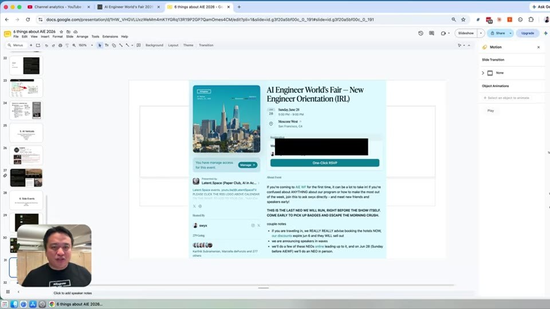
Task: Click the Background toolbar button
Action: click(x=154, y=45)
